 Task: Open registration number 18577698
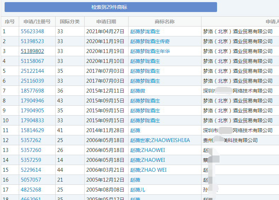[x=32, y=91]
